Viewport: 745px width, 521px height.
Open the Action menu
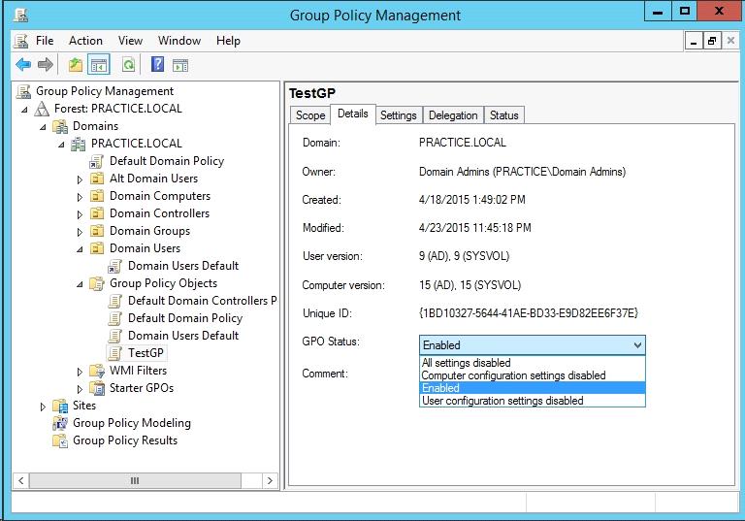[85, 41]
